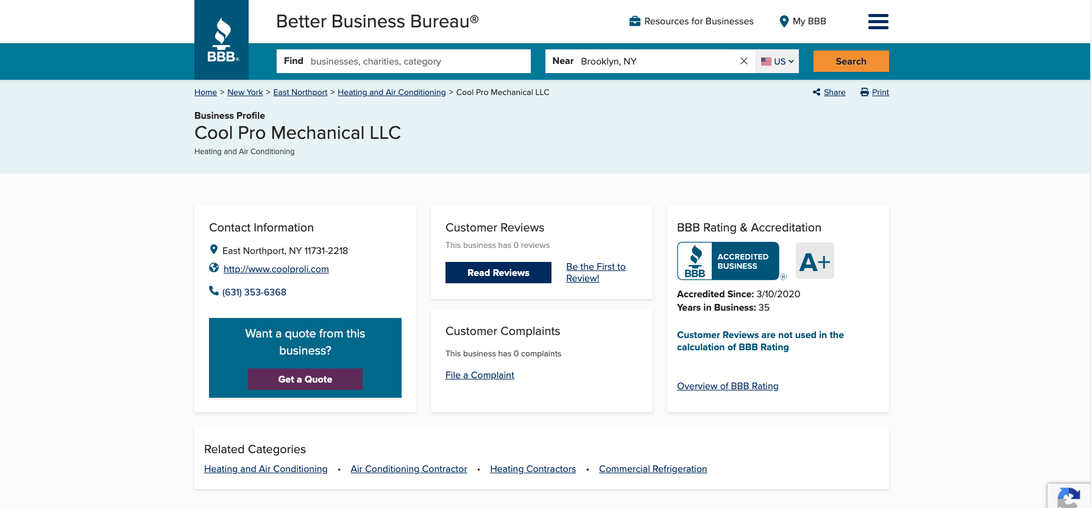Click the BBB torch logo

[x=222, y=40]
